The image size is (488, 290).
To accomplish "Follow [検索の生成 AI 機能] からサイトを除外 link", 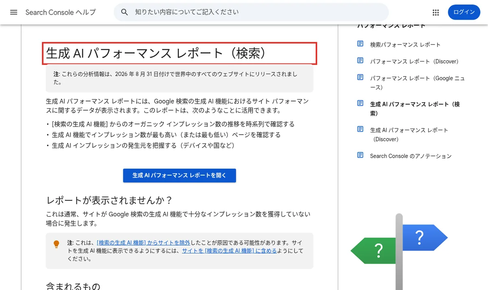I will pyautogui.click(x=144, y=242).
